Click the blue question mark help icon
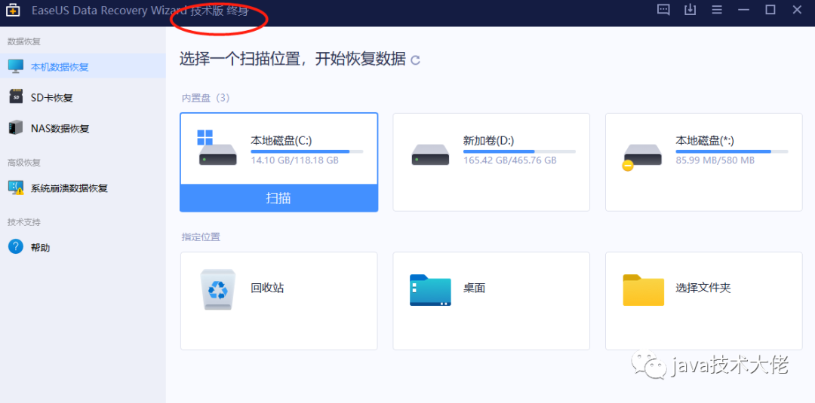This screenshot has width=815, height=403. (x=16, y=246)
